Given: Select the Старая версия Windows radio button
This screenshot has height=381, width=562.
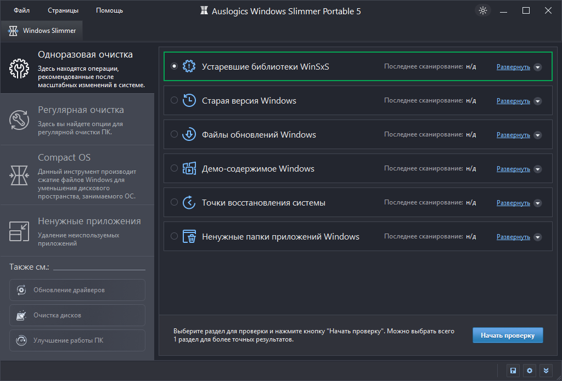Looking at the screenshot, I should (174, 100).
